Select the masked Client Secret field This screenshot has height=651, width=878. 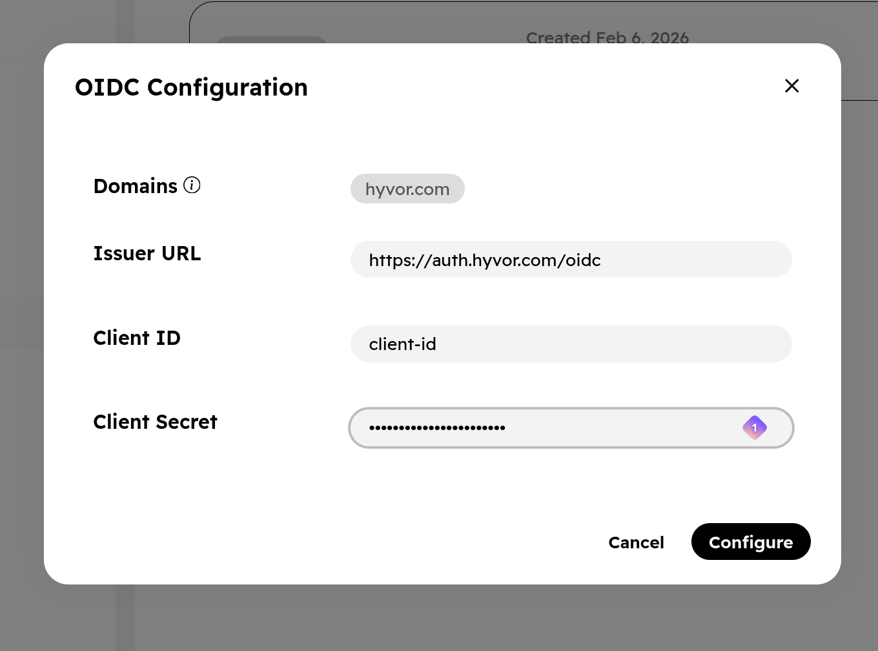tap(571, 428)
